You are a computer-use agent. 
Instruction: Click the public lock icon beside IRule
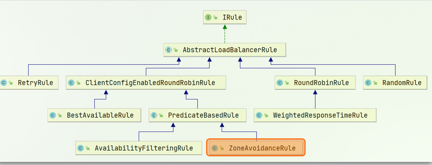click(216, 18)
